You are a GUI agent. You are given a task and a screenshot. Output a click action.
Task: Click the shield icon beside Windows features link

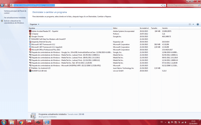pyautogui.click(x=2, y=21)
